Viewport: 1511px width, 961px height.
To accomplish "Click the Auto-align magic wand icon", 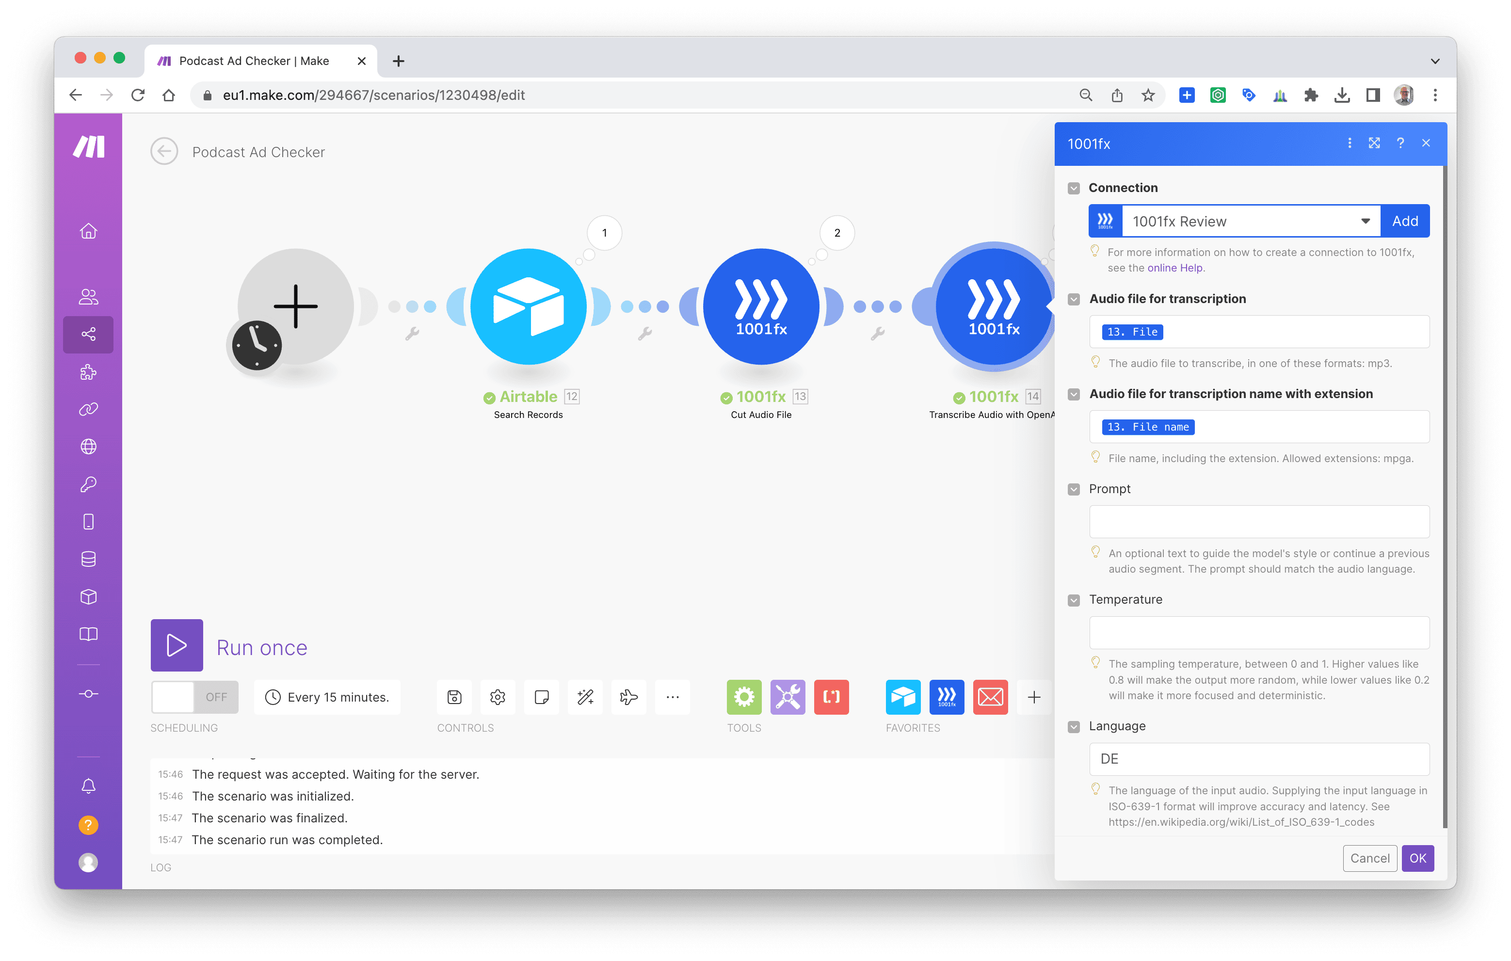I will pos(585,697).
